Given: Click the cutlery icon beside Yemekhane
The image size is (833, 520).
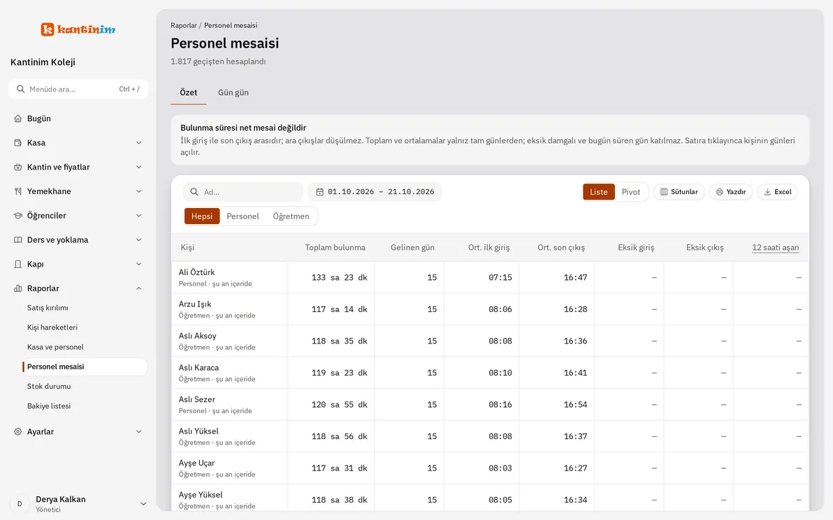Looking at the screenshot, I should (18, 191).
